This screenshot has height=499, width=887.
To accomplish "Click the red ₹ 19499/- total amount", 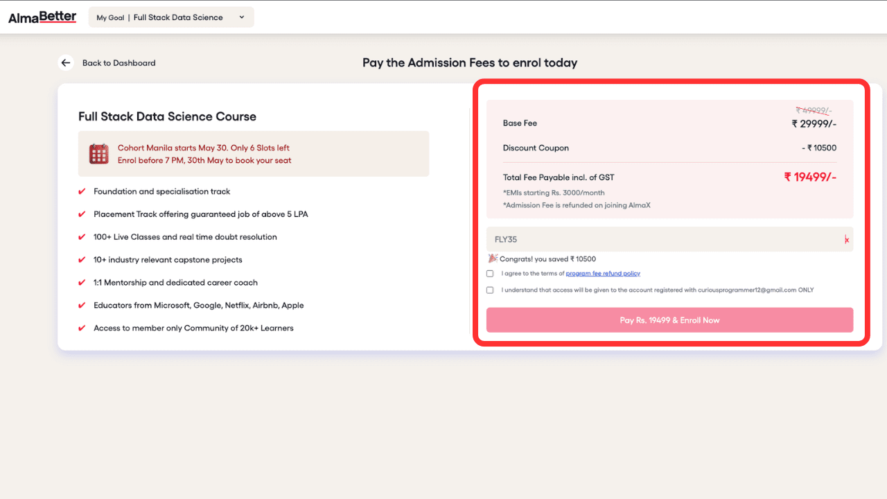I will coord(810,177).
